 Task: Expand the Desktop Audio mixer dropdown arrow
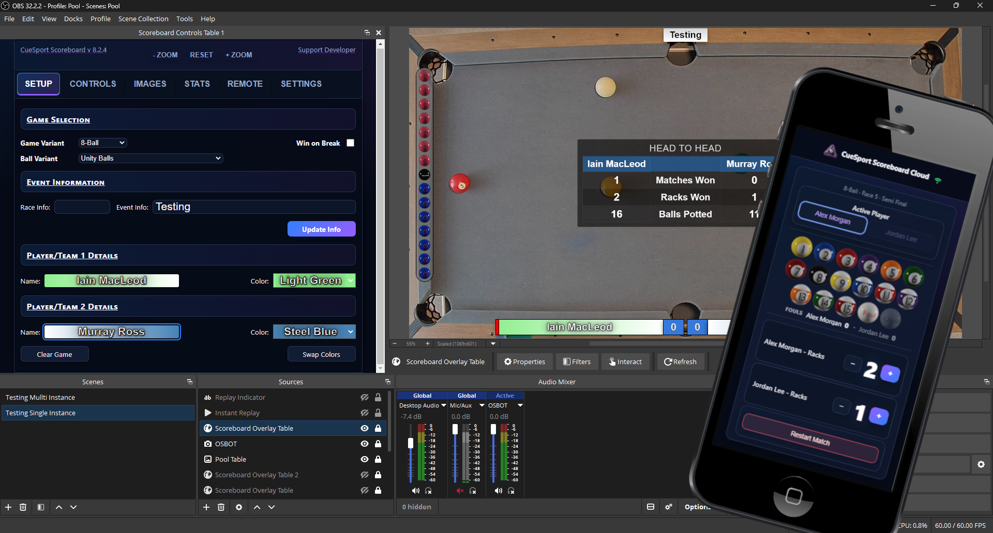click(444, 405)
